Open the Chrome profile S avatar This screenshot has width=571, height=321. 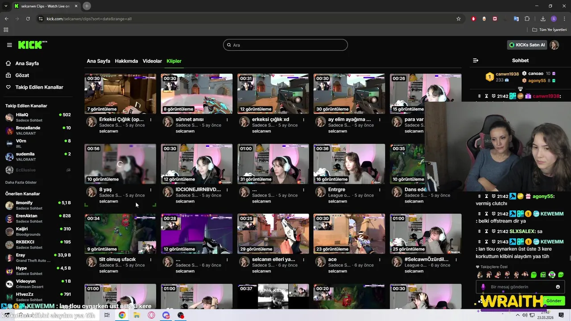tap(554, 19)
